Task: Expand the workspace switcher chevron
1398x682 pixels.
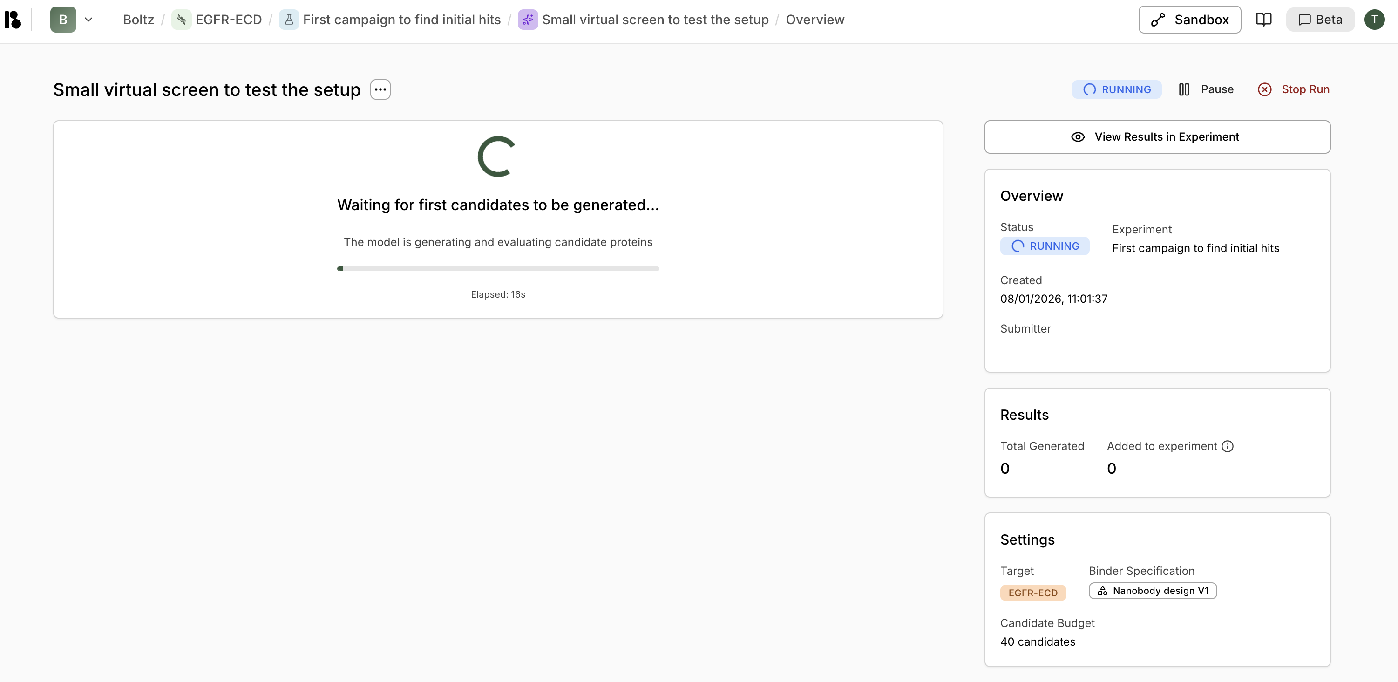Action: [88, 20]
